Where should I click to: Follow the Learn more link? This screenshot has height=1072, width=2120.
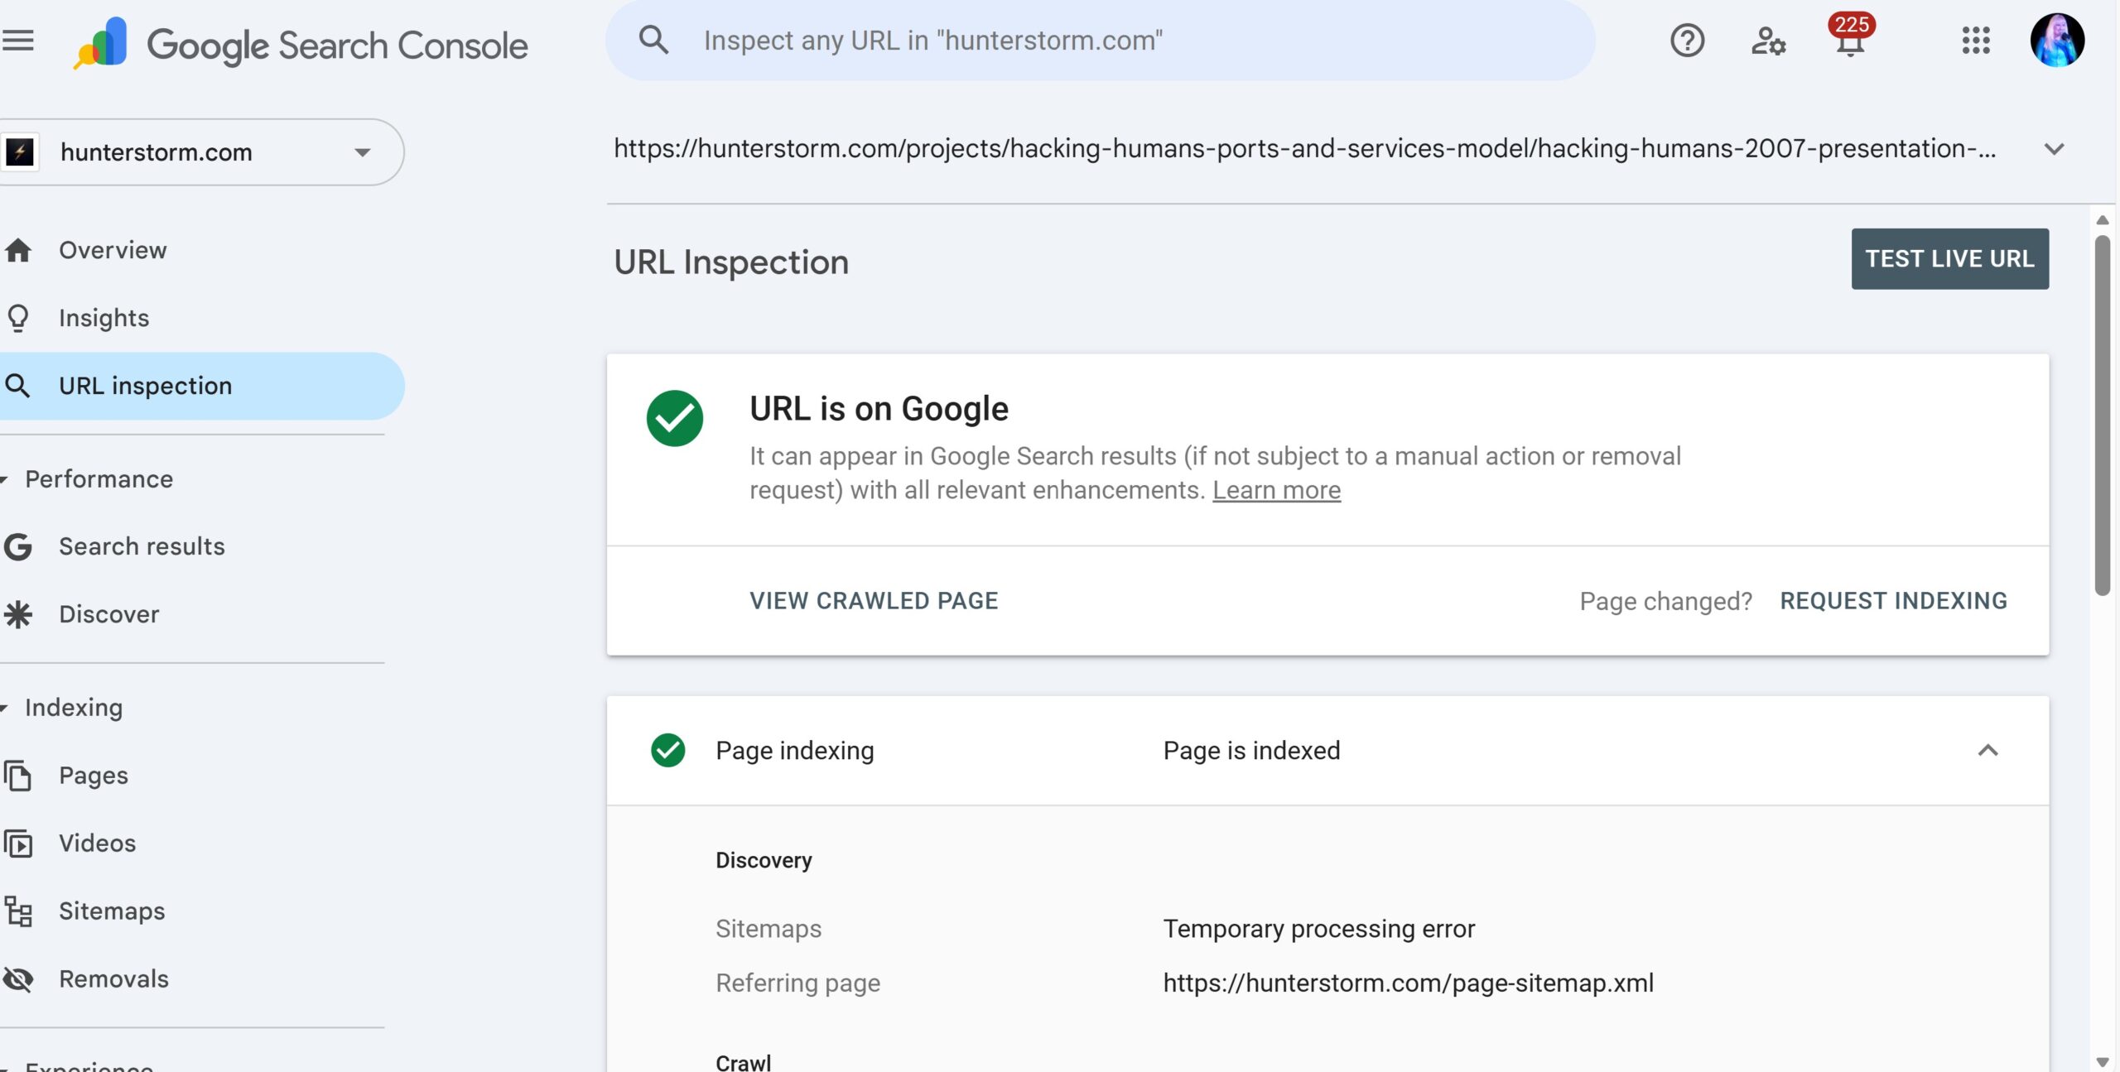(1276, 490)
